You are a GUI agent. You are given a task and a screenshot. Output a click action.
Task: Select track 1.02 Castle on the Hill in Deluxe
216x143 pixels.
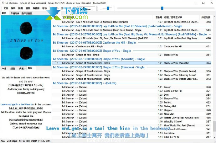click(x=131, y=91)
